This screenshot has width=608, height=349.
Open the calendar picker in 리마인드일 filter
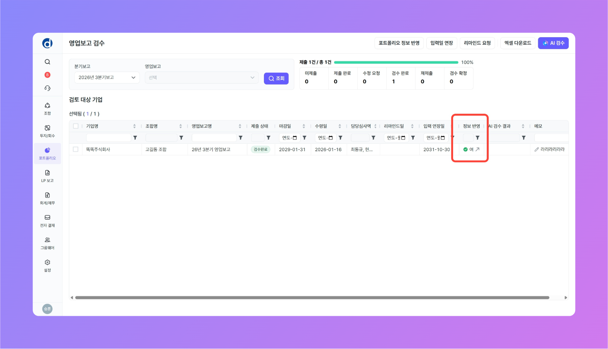click(403, 138)
